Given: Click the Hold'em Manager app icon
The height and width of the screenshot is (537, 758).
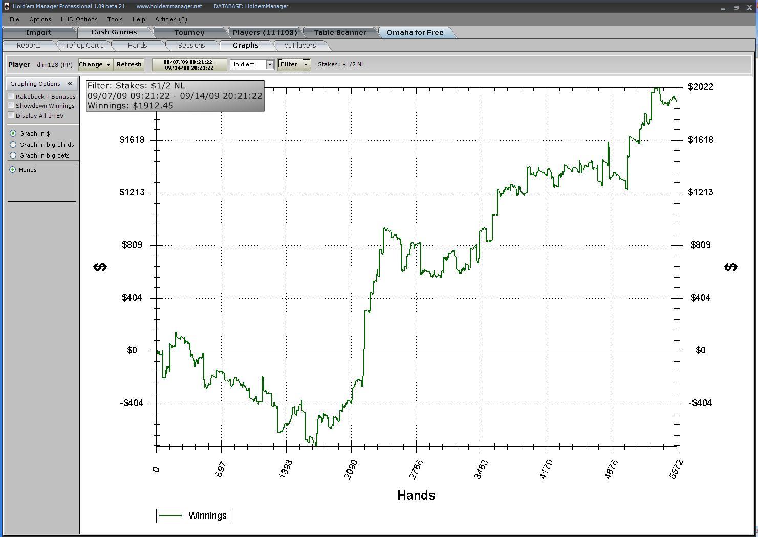Looking at the screenshot, I should [6, 6].
